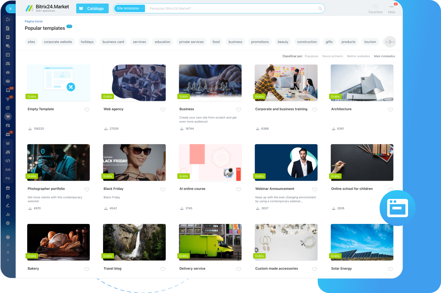Open tasks icon with 32 badge
The image size is (441, 293).
click(8, 90)
